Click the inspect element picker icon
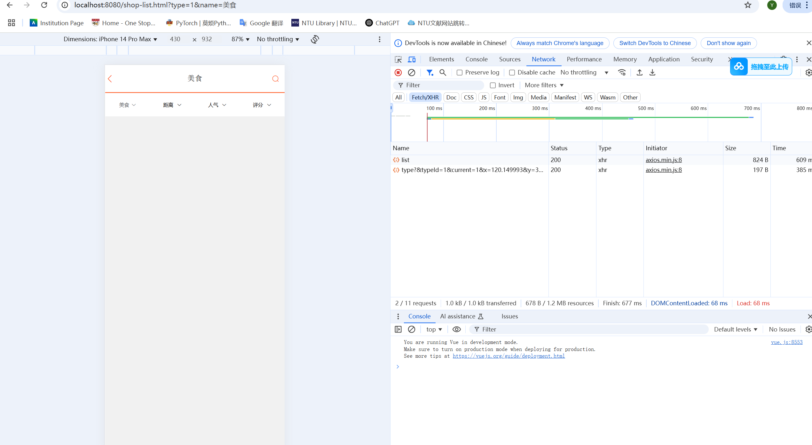This screenshot has width=812, height=445. point(398,59)
